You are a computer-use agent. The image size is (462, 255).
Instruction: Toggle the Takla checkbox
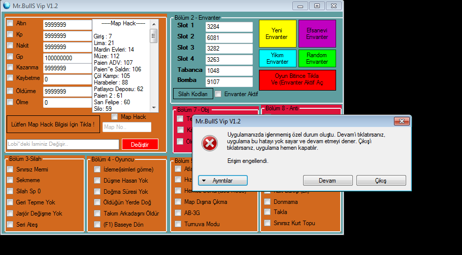click(267, 212)
